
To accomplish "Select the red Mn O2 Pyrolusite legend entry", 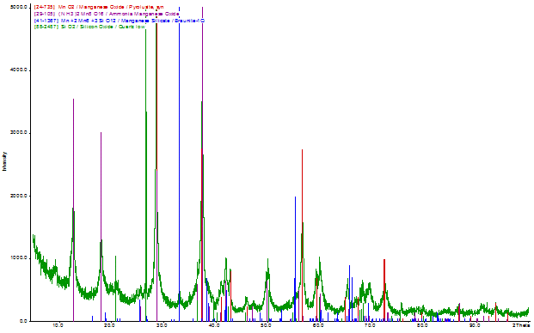I will [x=99, y=7].
